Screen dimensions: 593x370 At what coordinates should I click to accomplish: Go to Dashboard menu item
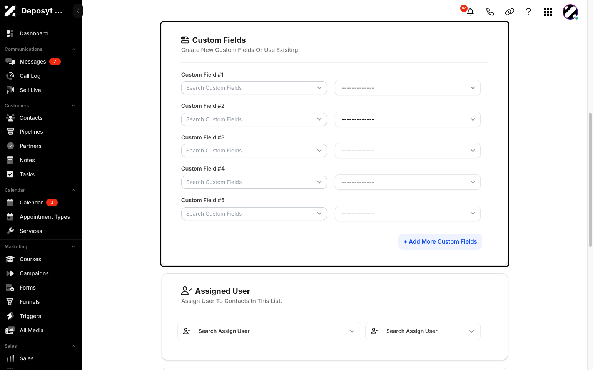(34, 33)
